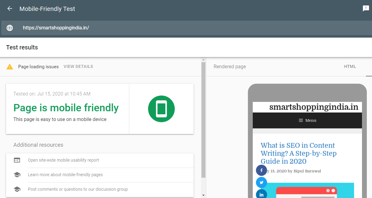Viewport: 372px width, 198px height.
Task: Click graduation cap icon for discussion group
Action: (17, 189)
